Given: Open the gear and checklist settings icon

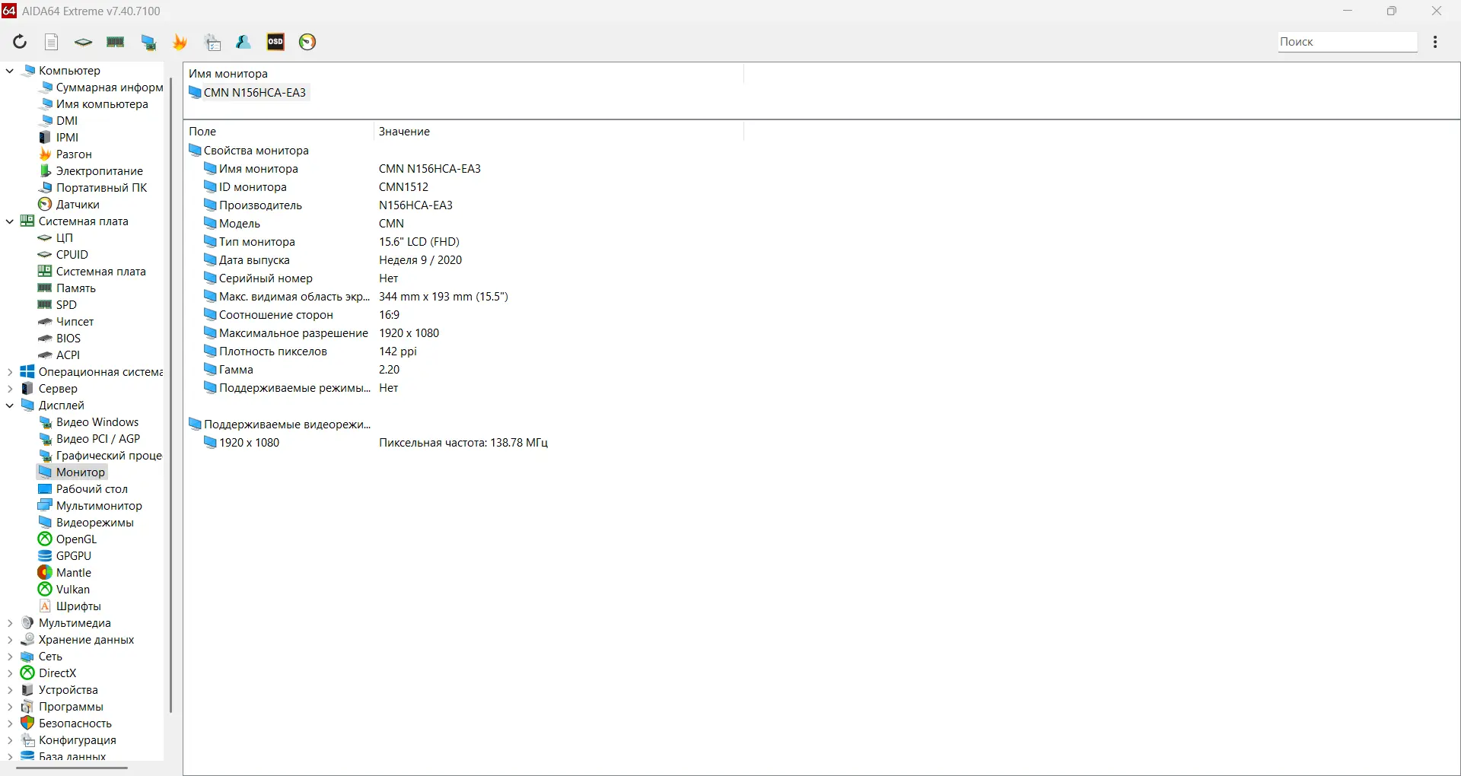Looking at the screenshot, I should (x=213, y=42).
